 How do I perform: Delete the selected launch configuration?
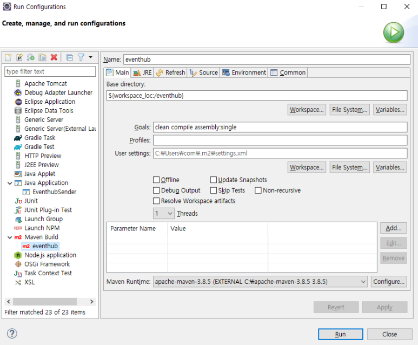(54, 57)
